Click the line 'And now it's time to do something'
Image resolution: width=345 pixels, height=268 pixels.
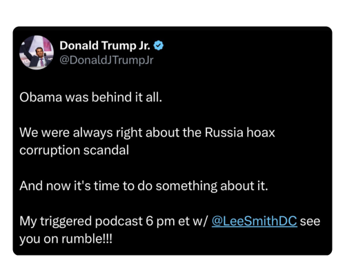point(144,186)
